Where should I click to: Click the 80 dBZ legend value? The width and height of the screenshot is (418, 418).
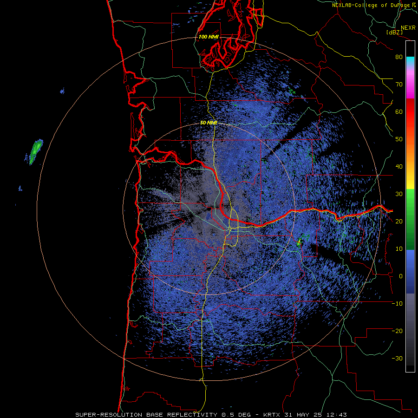(399, 57)
